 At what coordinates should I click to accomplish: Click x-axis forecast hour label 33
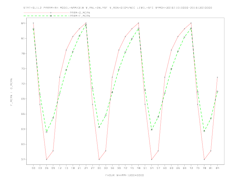(x=106, y=168)
